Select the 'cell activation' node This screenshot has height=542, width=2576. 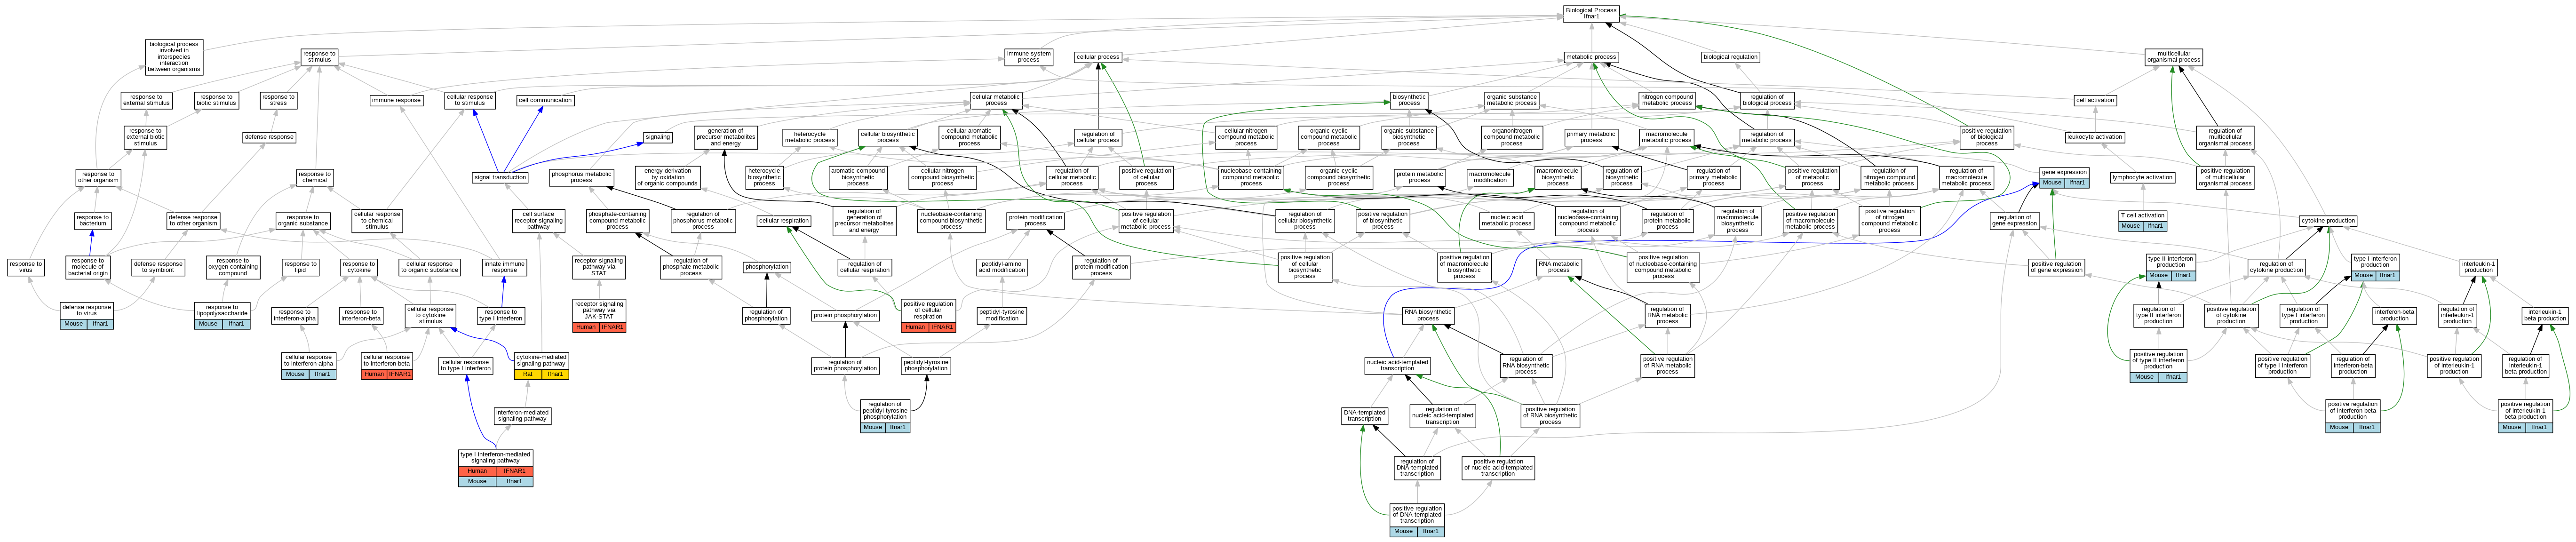(2095, 100)
